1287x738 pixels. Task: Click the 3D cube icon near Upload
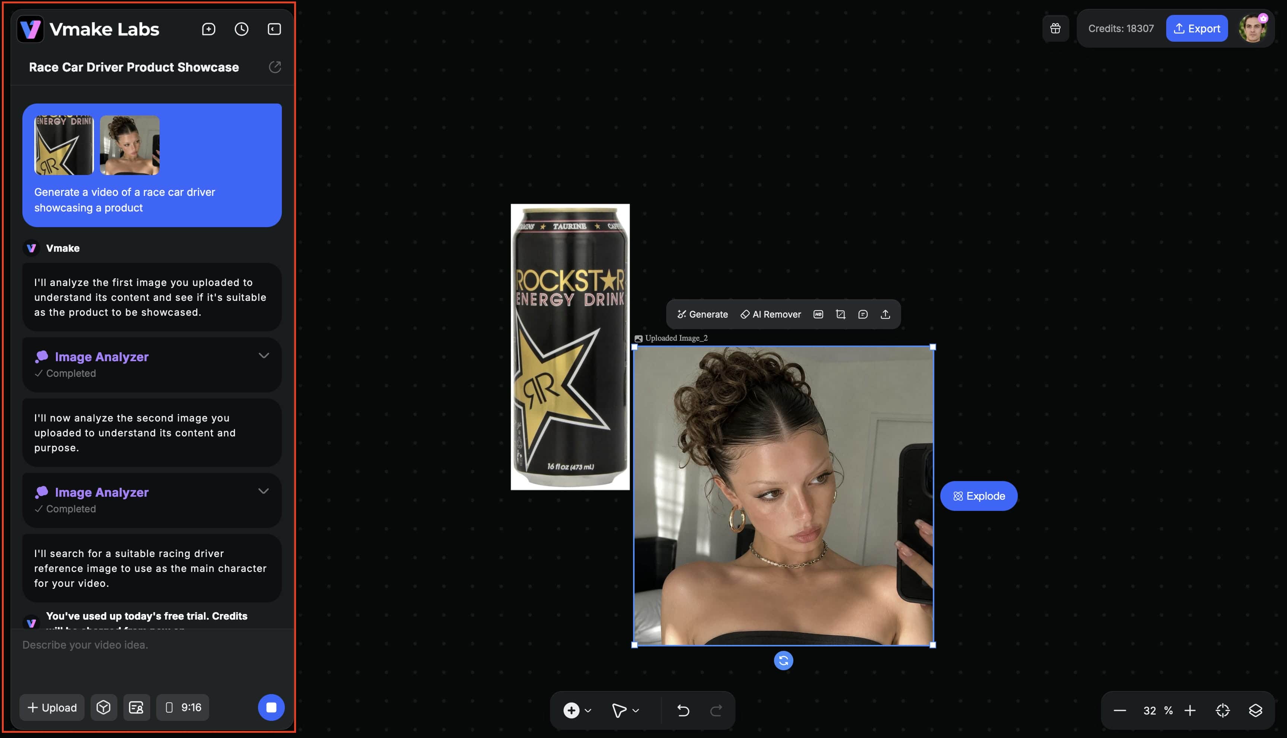[x=104, y=707]
